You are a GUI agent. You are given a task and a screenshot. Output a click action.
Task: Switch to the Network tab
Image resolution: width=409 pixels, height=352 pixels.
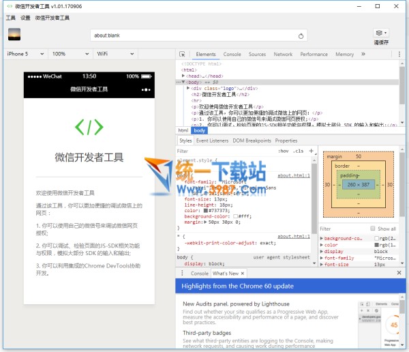point(283,54)
